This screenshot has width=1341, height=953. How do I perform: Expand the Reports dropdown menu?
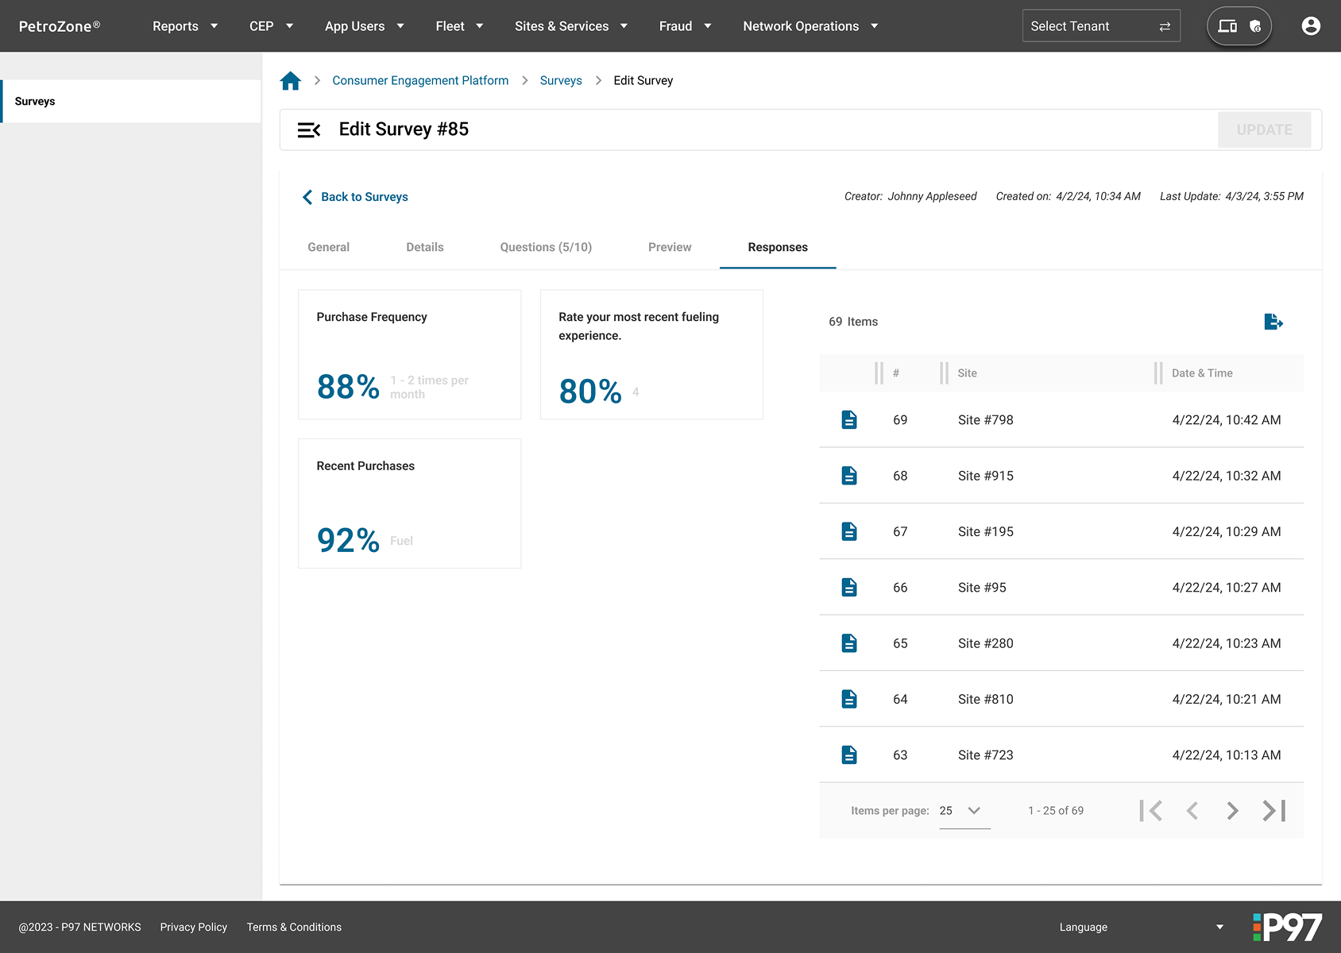(185, 26)
